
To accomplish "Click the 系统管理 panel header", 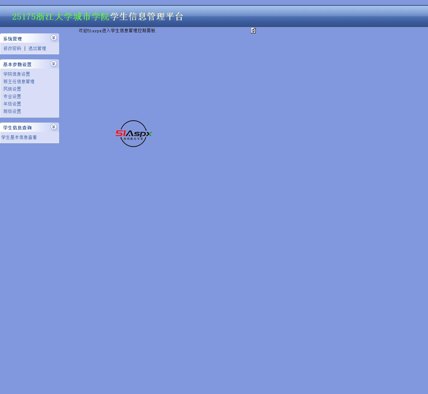I will 30,38.
